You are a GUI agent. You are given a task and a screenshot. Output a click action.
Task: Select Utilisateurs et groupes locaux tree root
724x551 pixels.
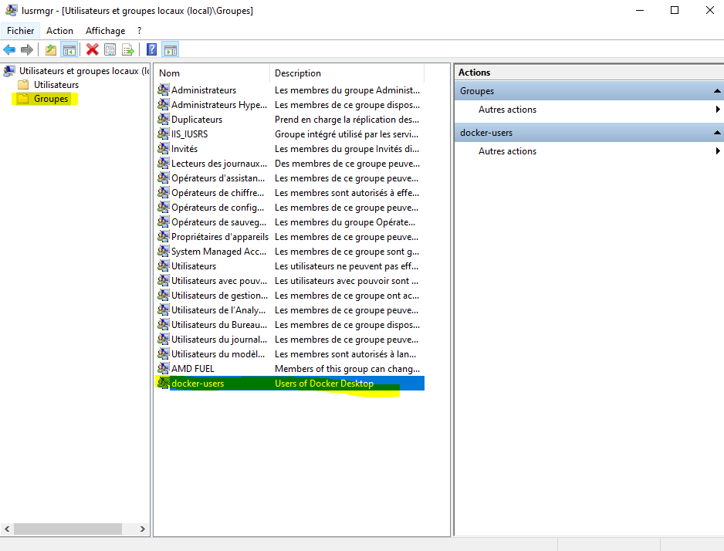(84, 70)
